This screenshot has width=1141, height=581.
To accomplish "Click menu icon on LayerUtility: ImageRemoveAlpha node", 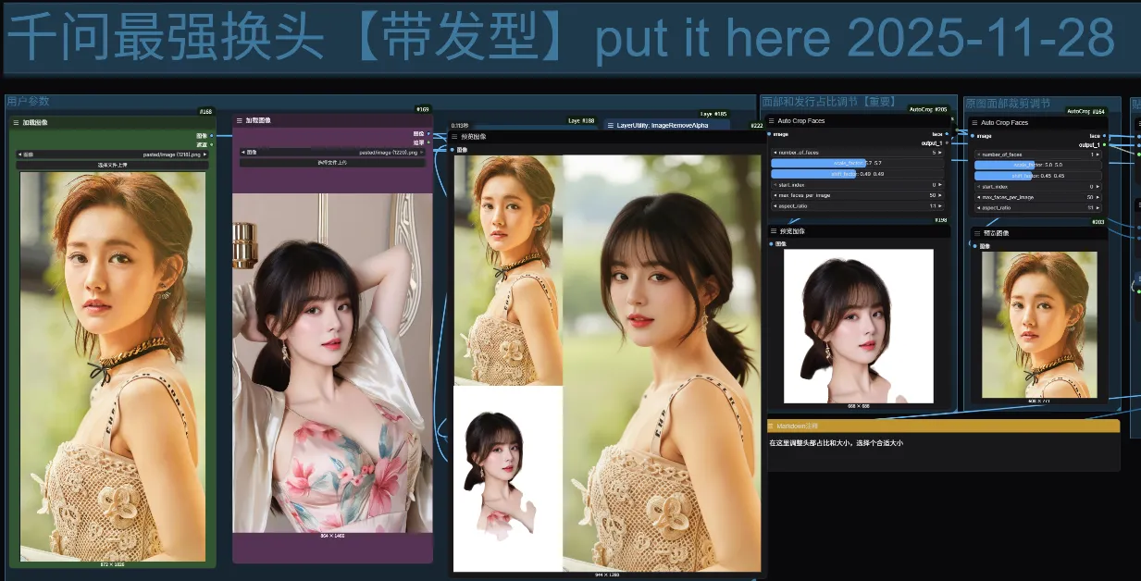I will tap(612, 124).
